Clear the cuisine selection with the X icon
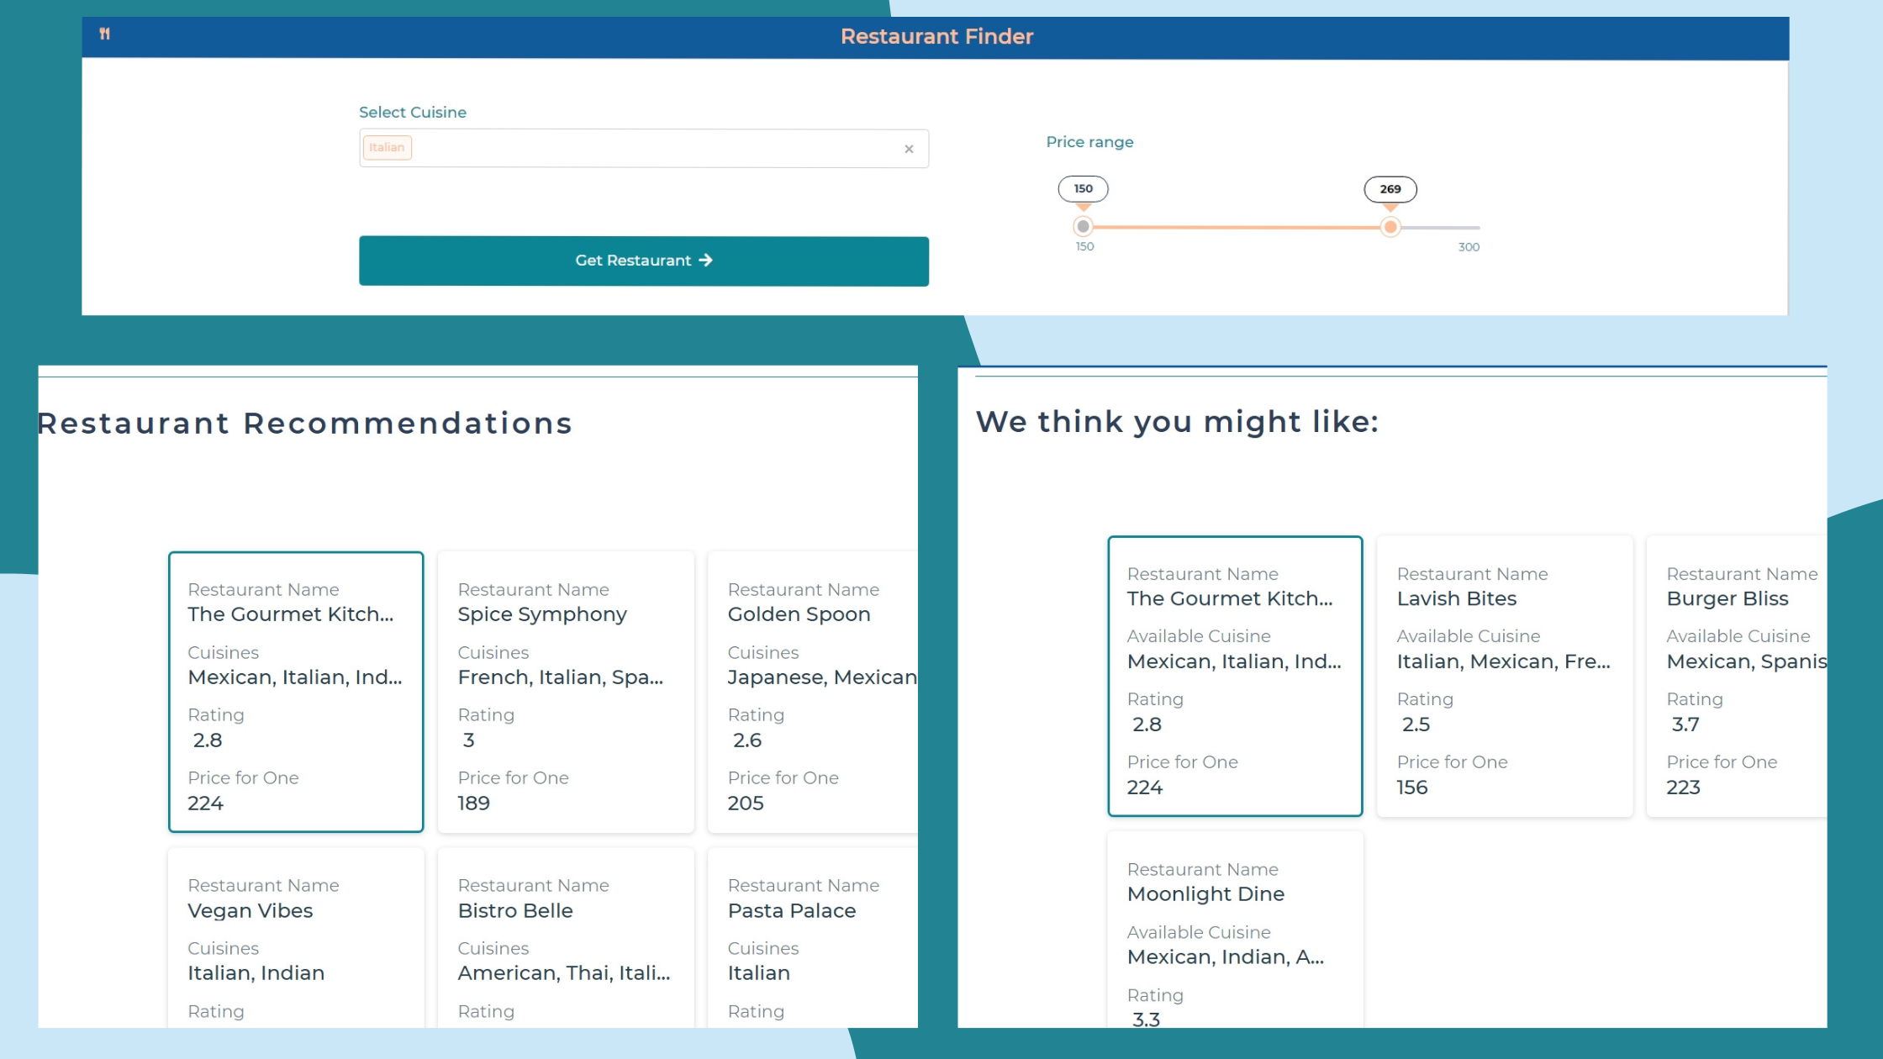1883x1059 pixels. coord(909,149)
